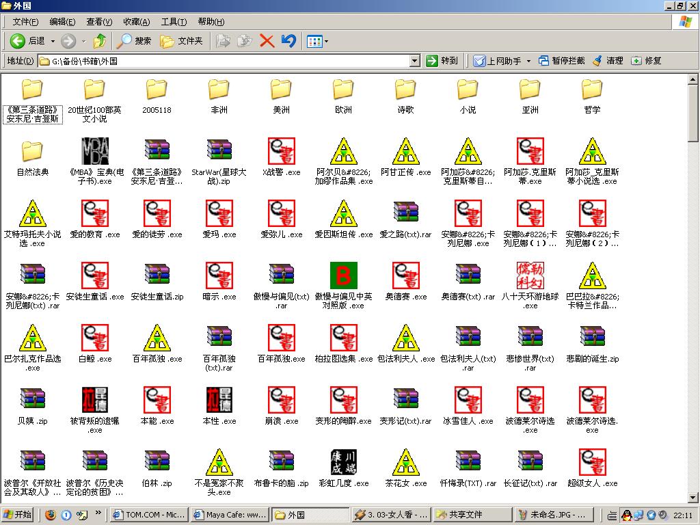Select the 傲慢与偏见中英对照版 .exe file icon
This screenshot has height=525, width=700.
pyautogui.click(x=343, y=275)
